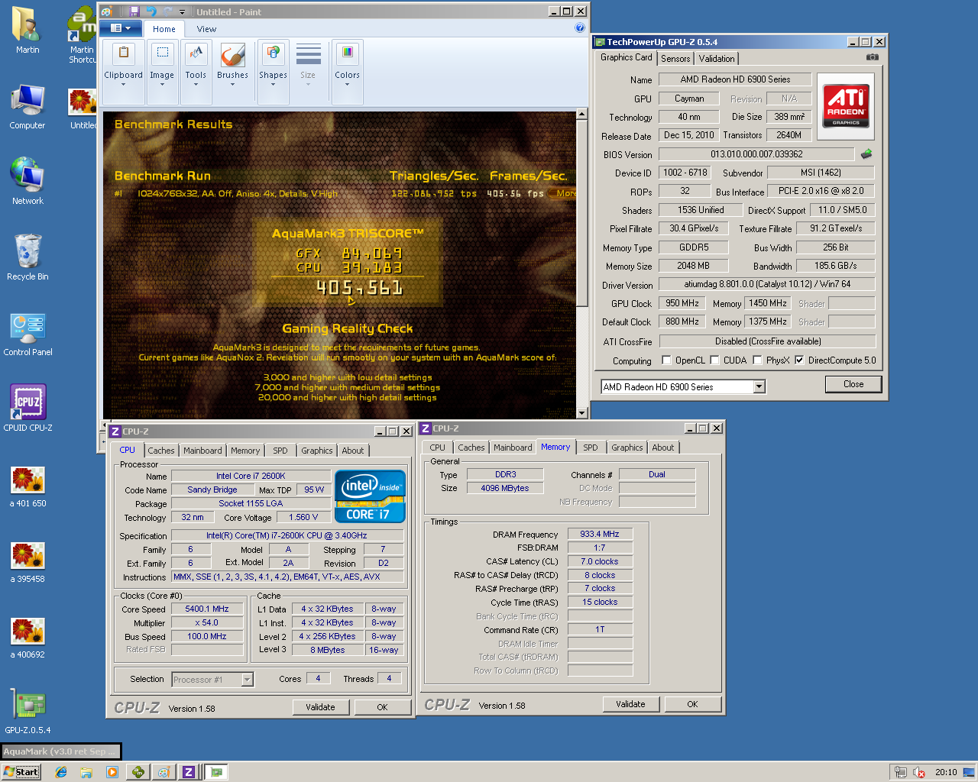The image size is (978, 782).
Task: Open Windows Explorer from the taskbar
Action: click(86, 772)
